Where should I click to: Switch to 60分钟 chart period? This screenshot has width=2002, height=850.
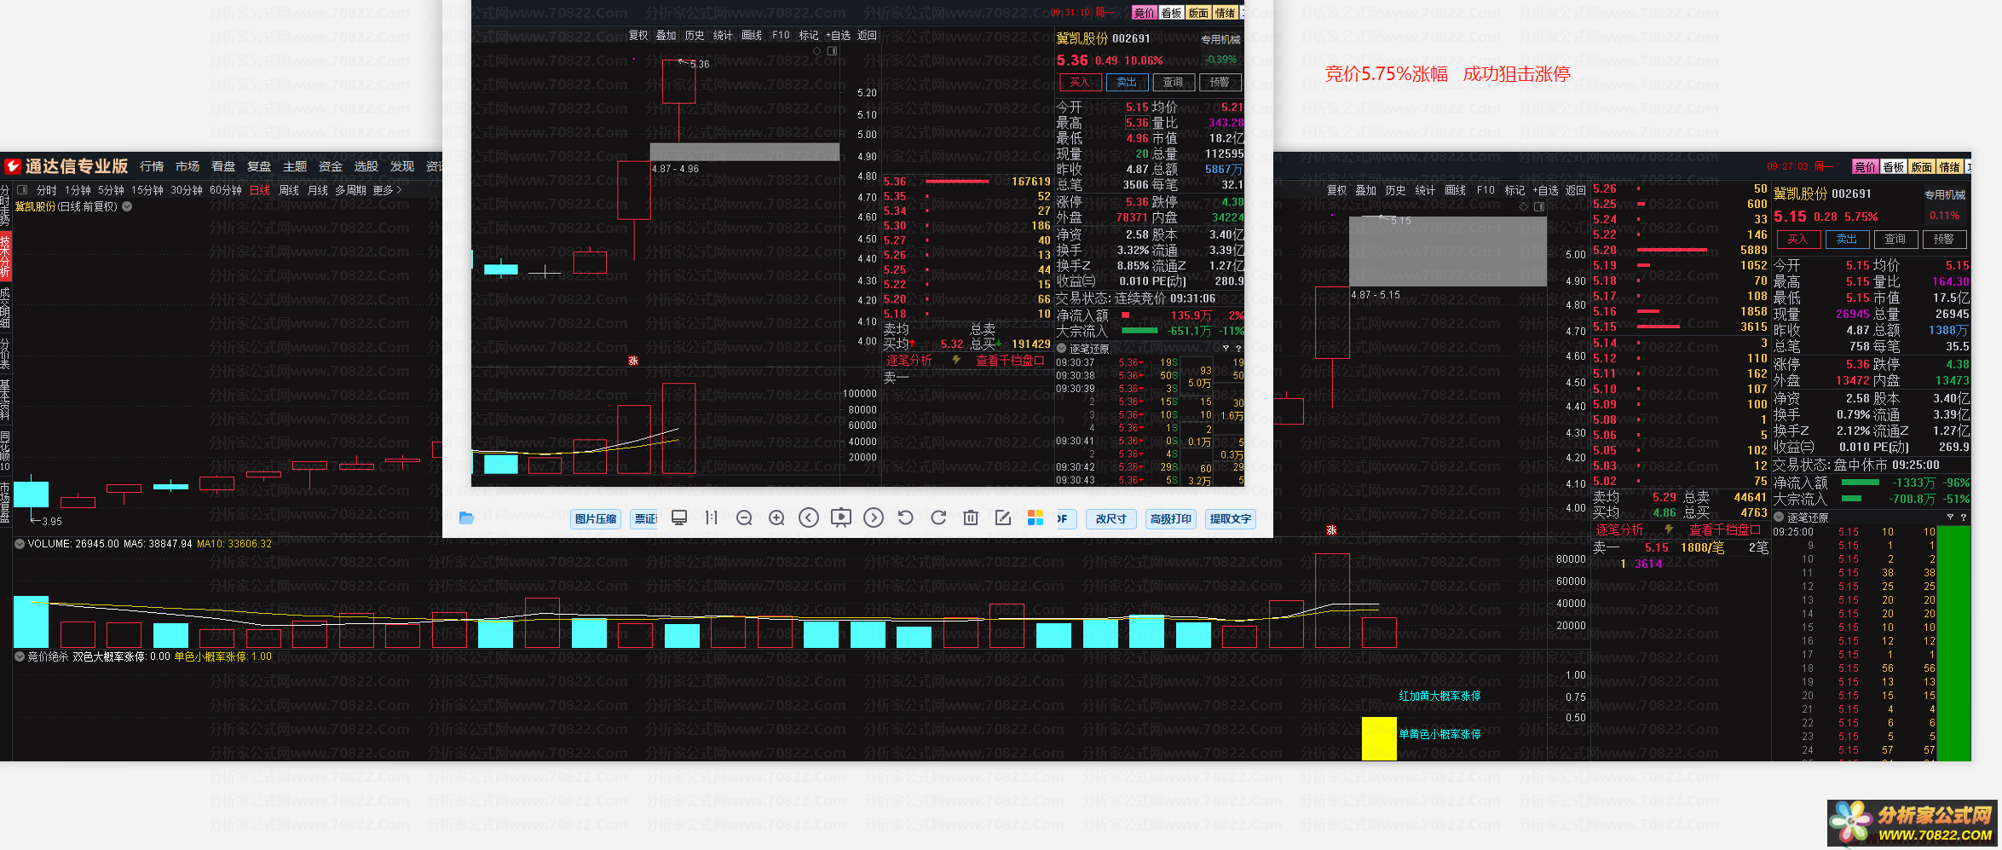click(x=226, y=190)
